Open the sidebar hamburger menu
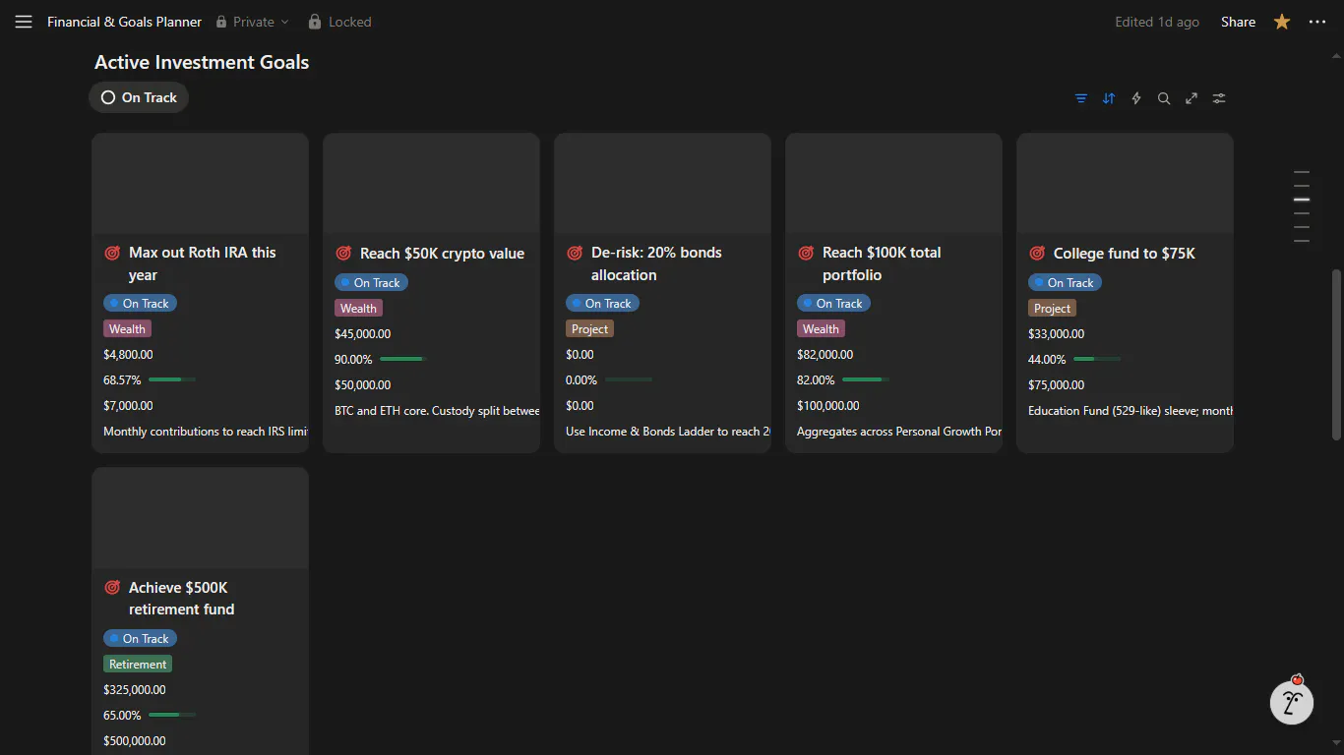The width and height of the screenshot is (1344, 755). pyautogui.click(x=24, y=22)
